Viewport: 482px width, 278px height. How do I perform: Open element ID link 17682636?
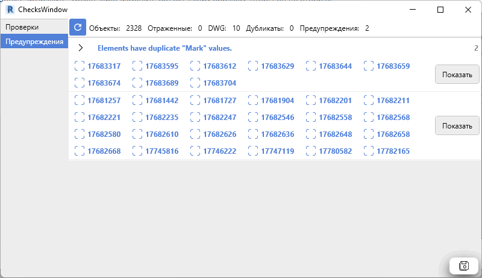tap(277, 134)
